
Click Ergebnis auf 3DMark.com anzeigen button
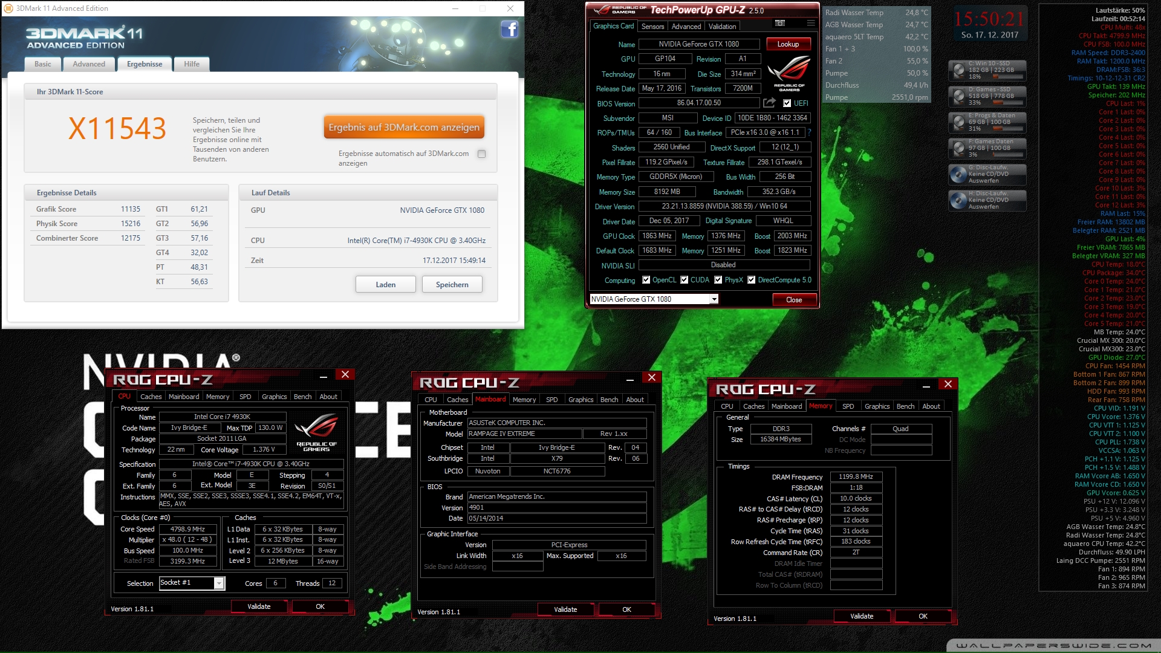pyautogui.click(x=404, y=127)
